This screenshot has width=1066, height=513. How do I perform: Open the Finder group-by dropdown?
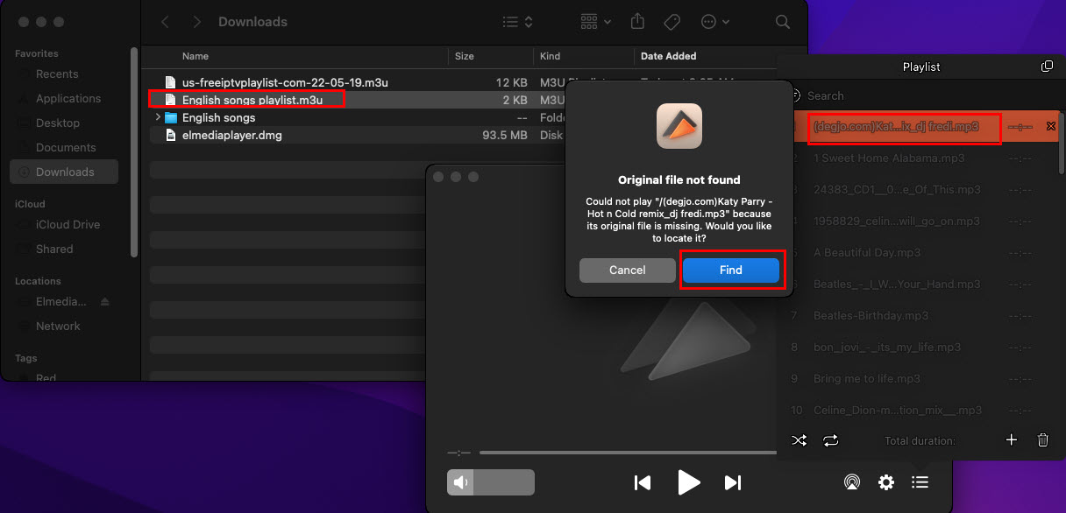pos(596,22)
